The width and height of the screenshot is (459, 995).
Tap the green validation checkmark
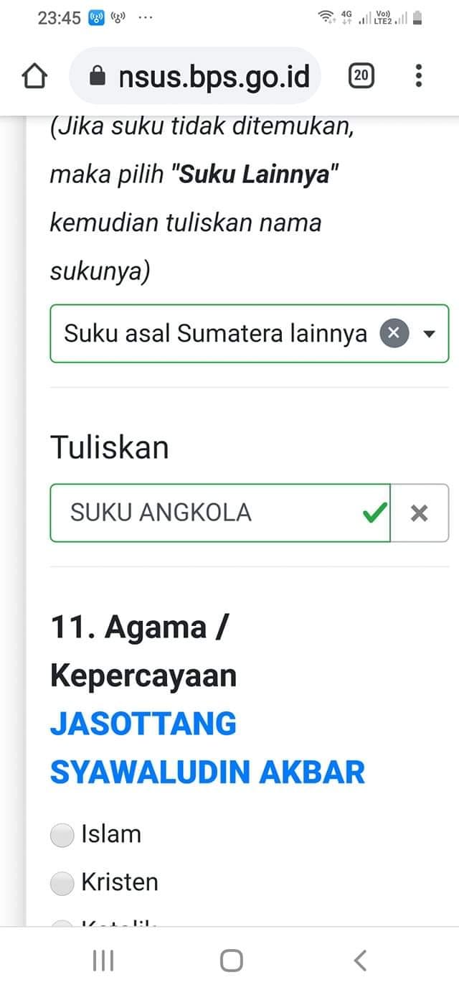point(374,513)
